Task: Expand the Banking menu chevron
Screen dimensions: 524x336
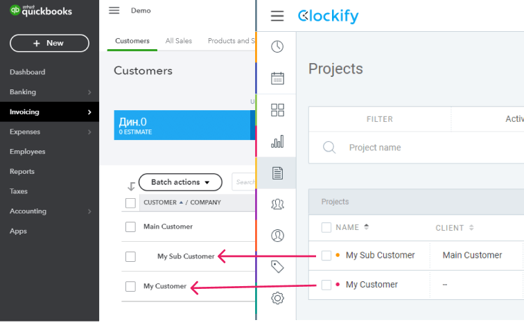Action: tap(89, 92)
